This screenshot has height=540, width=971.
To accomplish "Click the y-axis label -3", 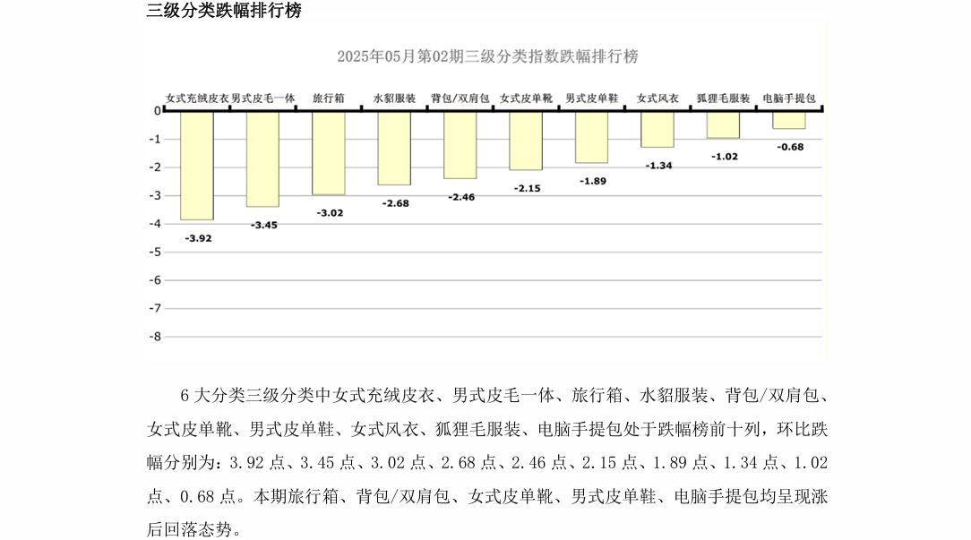I will [x=155, y=196].
